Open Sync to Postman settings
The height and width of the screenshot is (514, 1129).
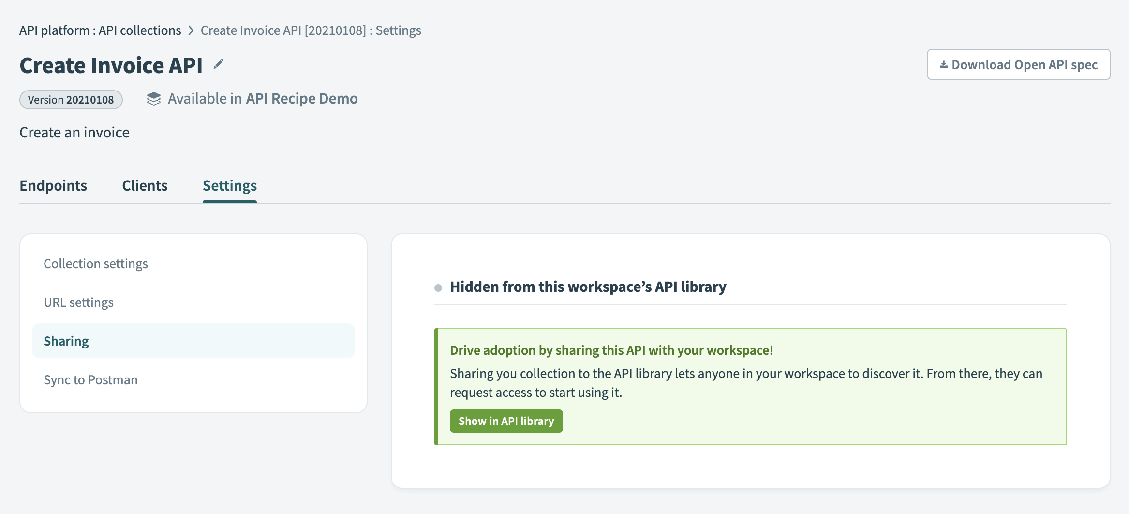[x=90, y=379]
